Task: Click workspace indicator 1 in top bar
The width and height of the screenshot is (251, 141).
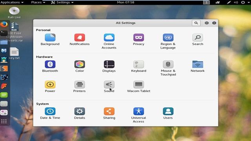Action: pyautogui.click(x=207, y=2)
